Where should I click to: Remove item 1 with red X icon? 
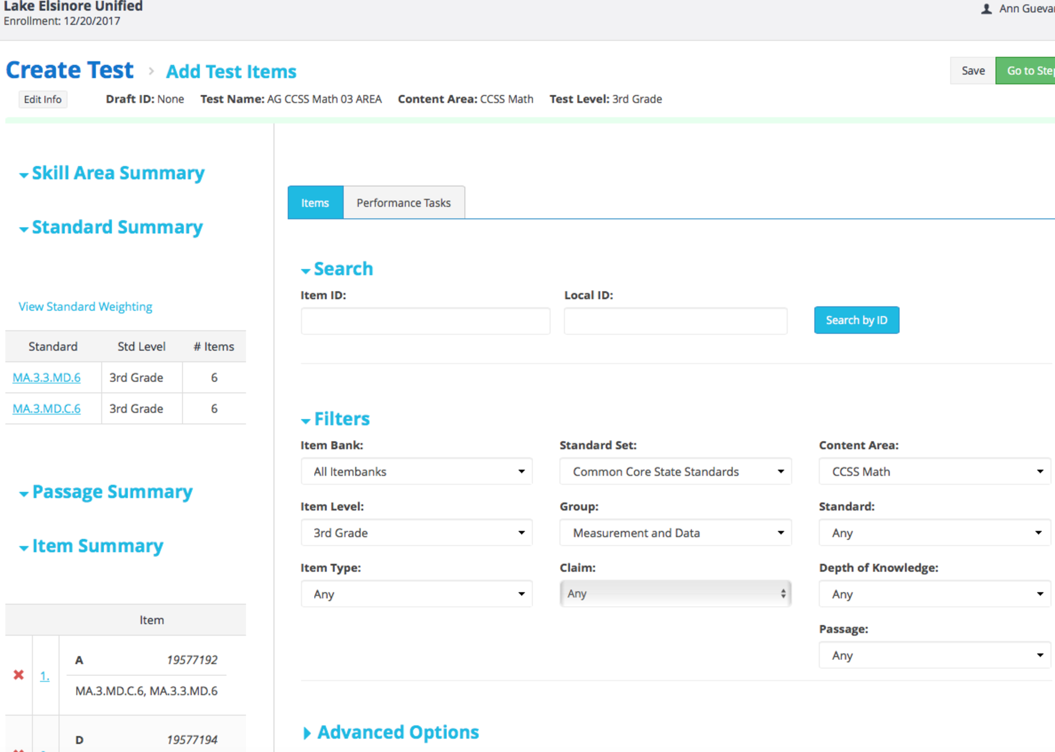[x=19, y=675]
